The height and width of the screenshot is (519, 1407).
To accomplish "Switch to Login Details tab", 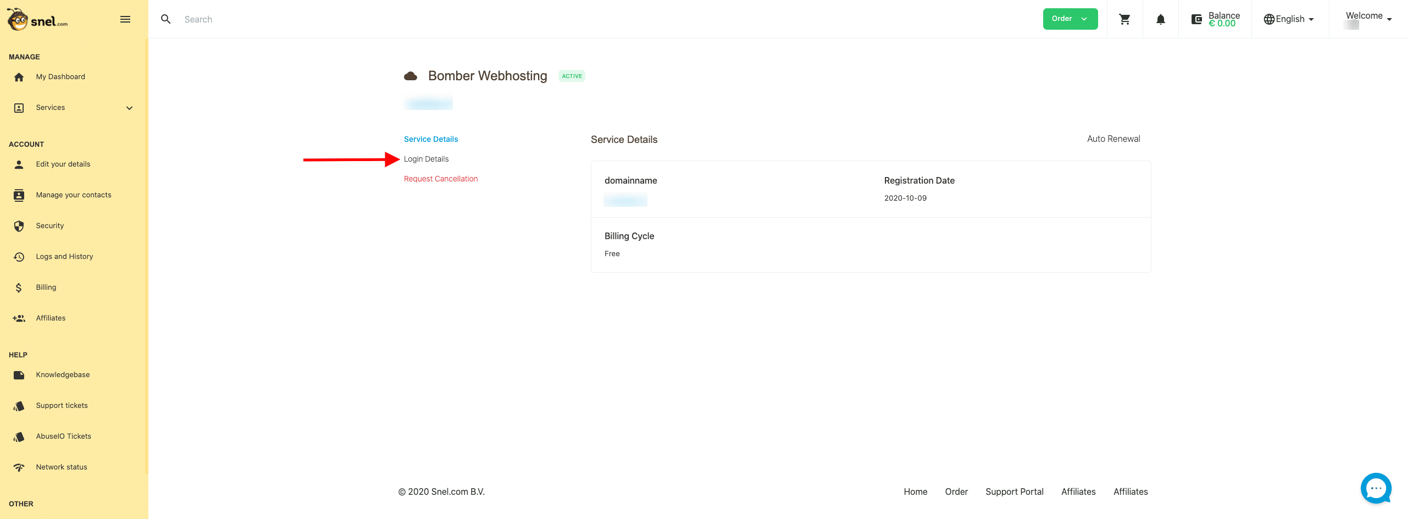I will tap(426, 159).
